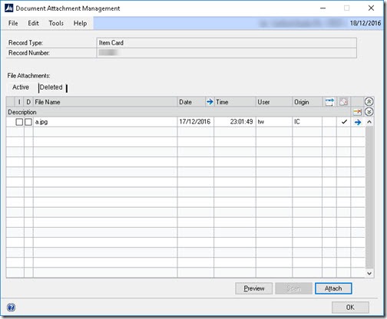Switch to the Active tab
The height and width of the screenshot is (319, 387).
click(x=21, y=87)
